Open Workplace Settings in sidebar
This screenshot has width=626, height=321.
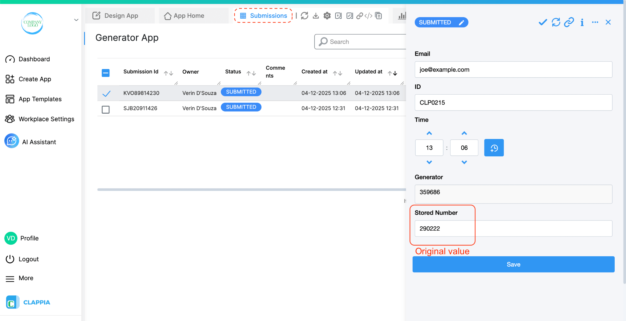(x=40, y=119)
